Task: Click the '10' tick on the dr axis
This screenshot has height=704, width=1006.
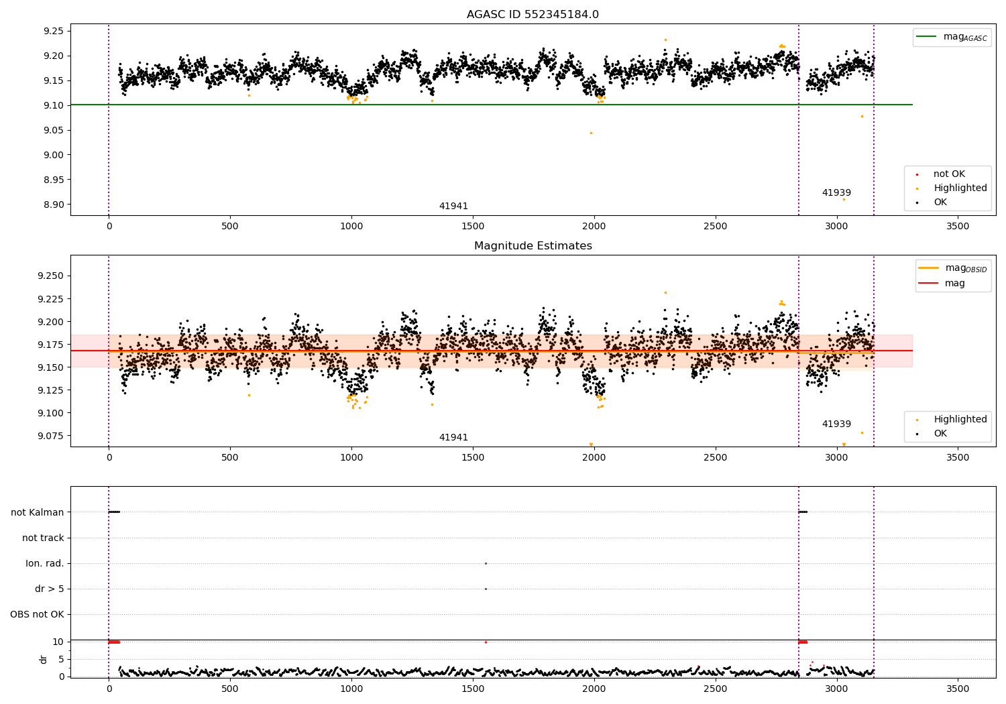Action: (x=58, y=642)
